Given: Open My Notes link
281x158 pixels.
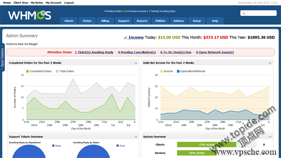Looking at the screenshot, I should click(x=37, y=3).
